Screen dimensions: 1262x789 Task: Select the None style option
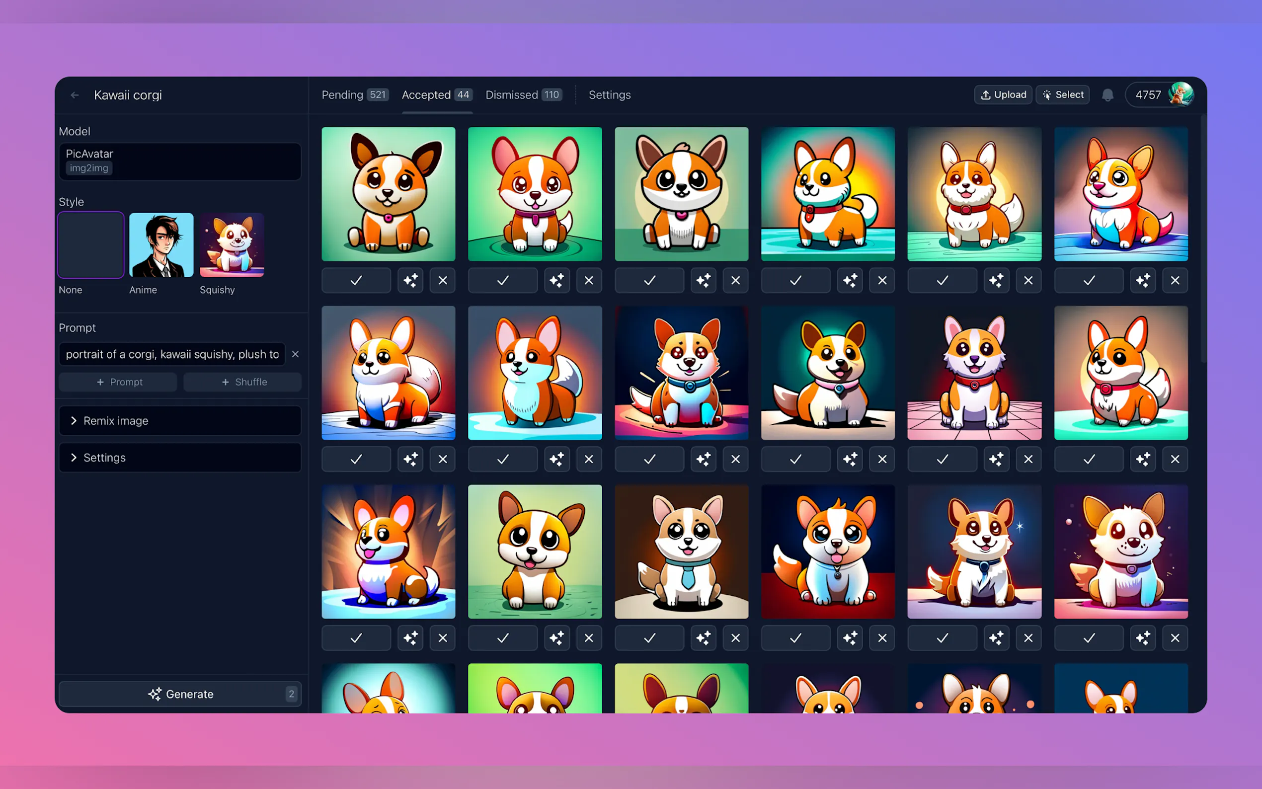(91, 245)
